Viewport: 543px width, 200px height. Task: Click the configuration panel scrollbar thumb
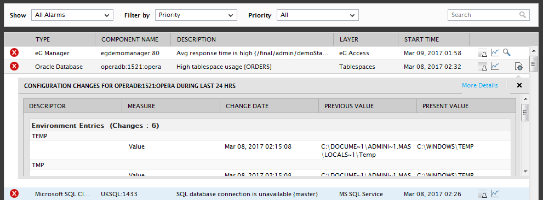click(525, 112)
